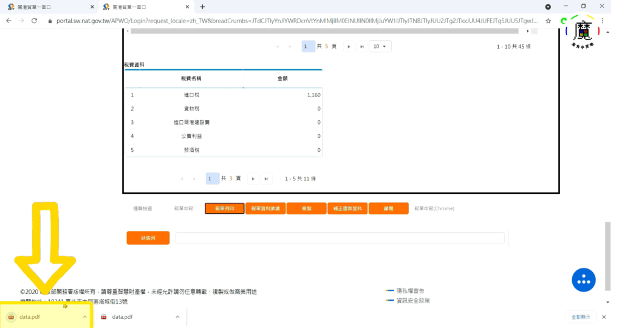Go to first page in tax table pager
The width and height of the screenshot is (622, 328).
click(181, 179)
